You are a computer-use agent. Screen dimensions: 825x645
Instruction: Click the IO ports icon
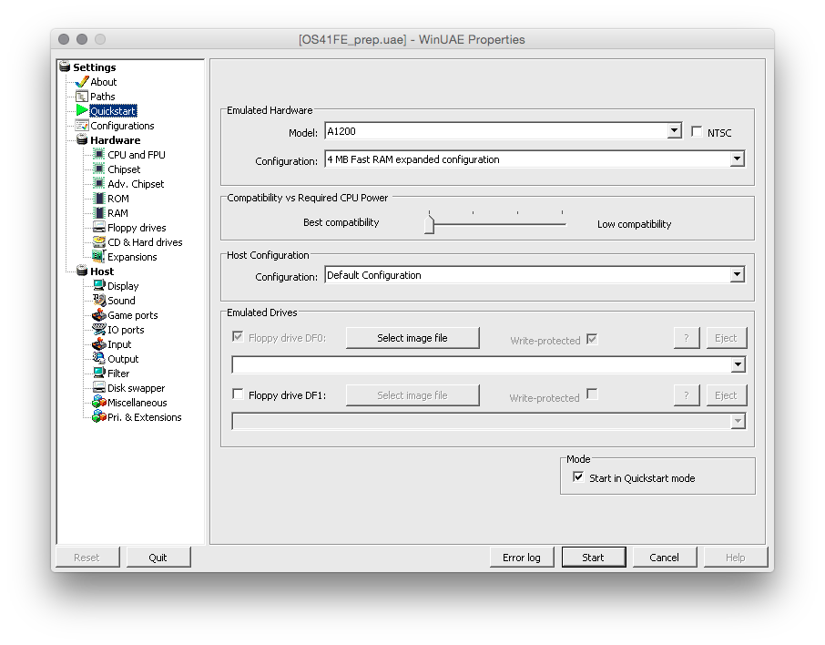(99, 330)
